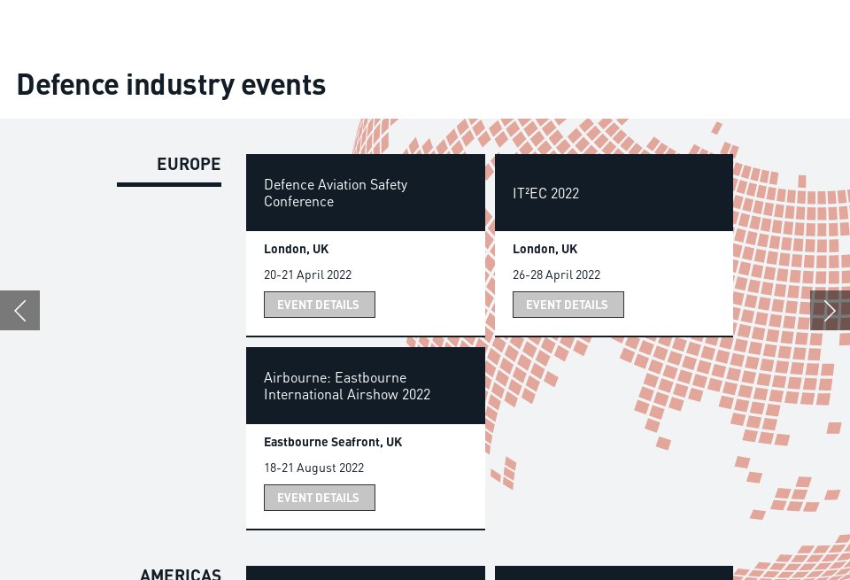Image resolution: width=850 pixels, height=580 pixels.
Task: Open Event Details for IT²EC 2022
Action: coord(568,305)
